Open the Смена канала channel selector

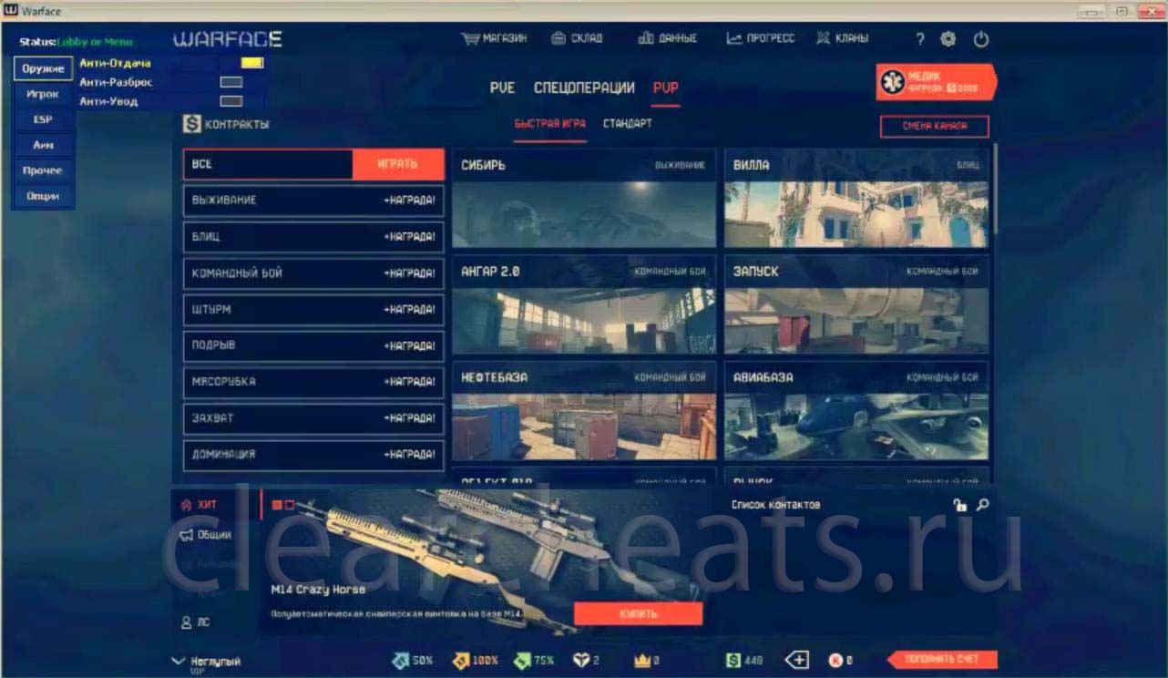coord(934,127)
